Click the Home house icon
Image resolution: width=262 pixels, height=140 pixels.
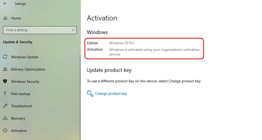[5, 18]
